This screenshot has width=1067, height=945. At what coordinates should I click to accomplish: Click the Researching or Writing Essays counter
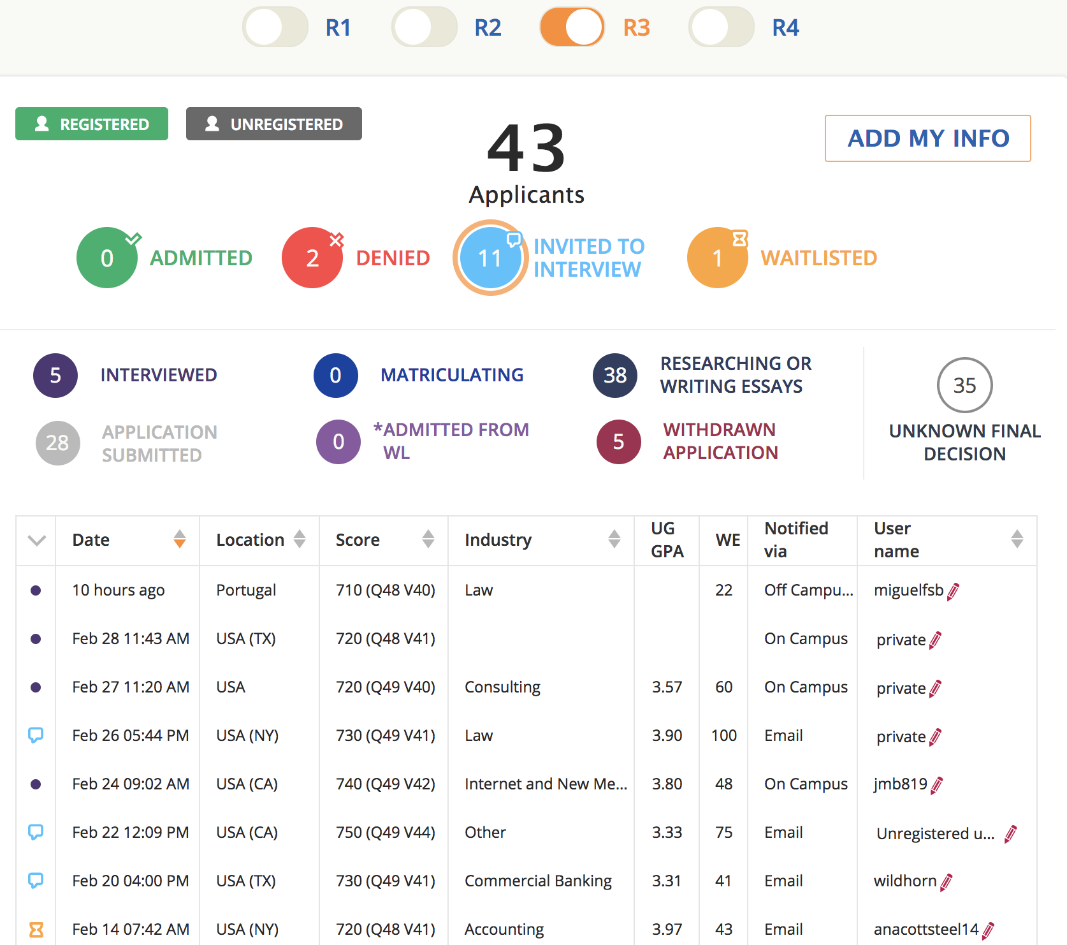coord(614,376)
